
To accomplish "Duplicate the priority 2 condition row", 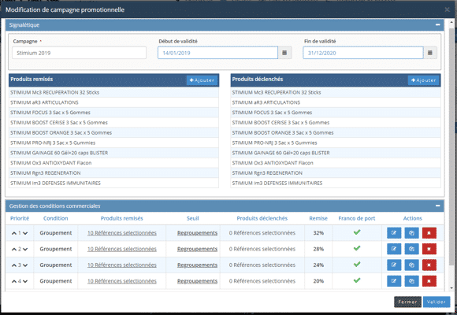I will point(411,249).
